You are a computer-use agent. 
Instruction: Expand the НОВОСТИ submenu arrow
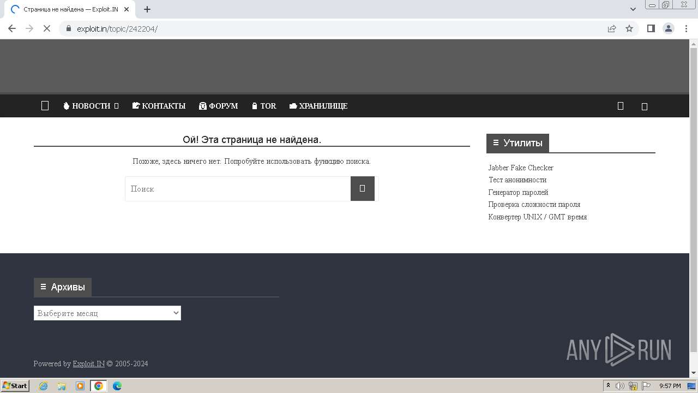(116, 106)
